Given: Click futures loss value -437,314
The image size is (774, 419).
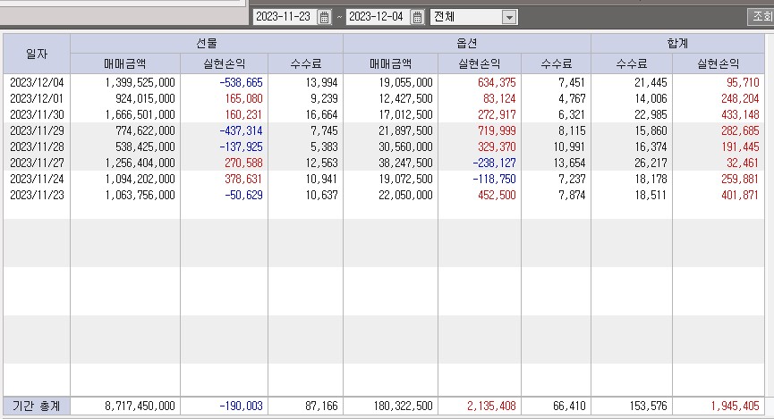Looking at the screenshot, I should pos(241,130).
